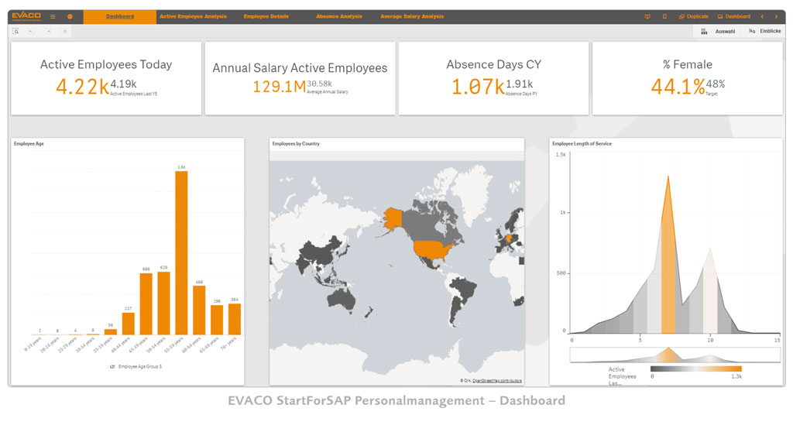This screenshot has width=793, height=439.
Task: Select Australia on the map
Action: coord(342,299)
